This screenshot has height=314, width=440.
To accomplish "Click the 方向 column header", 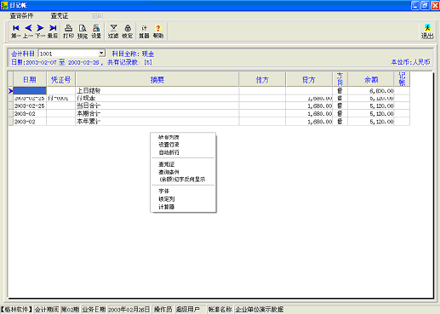I will (340, 79).
